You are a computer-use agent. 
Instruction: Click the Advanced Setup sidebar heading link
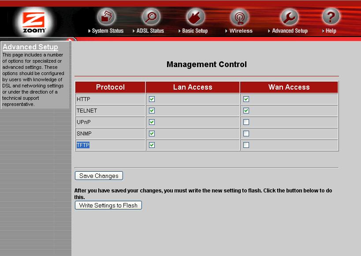pos(30,47)
